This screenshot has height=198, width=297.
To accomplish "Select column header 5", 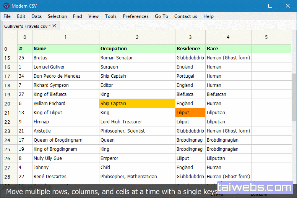I will [266, 37].
